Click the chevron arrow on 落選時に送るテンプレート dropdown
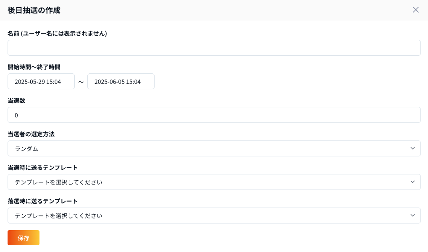This screenshot has height=252, width=428. click(412, 216)
